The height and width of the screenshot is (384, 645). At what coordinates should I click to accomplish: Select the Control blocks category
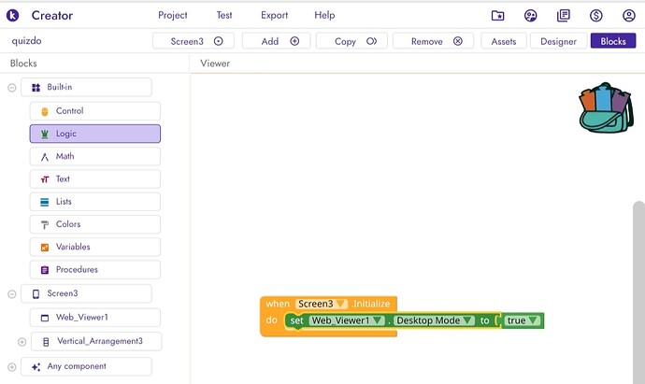click(x=95, y=111)
